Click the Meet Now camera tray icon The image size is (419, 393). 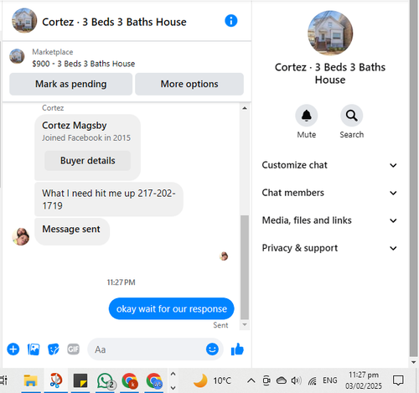pyautogui.click(x=266, y=380)
